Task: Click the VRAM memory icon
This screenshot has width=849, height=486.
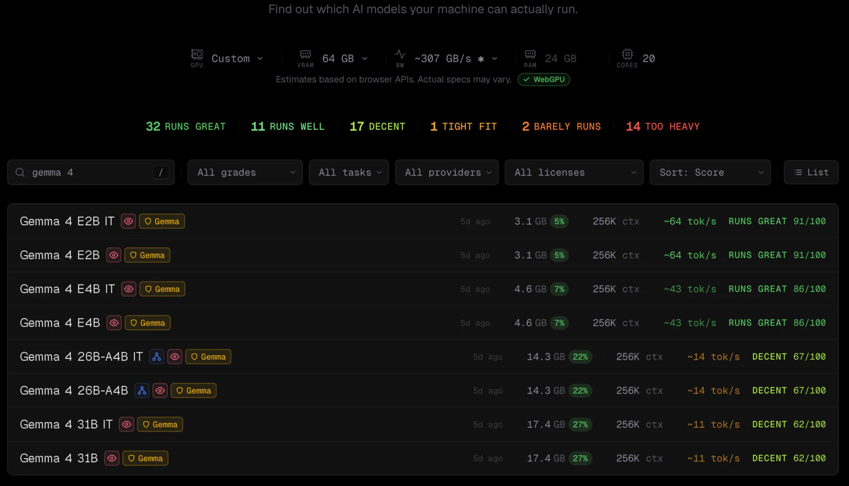Action: [306, 54]
